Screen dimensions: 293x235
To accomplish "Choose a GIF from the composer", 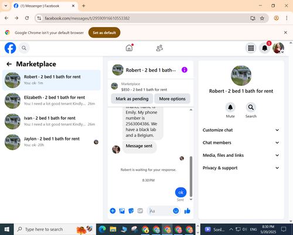I will click(140, 211).
